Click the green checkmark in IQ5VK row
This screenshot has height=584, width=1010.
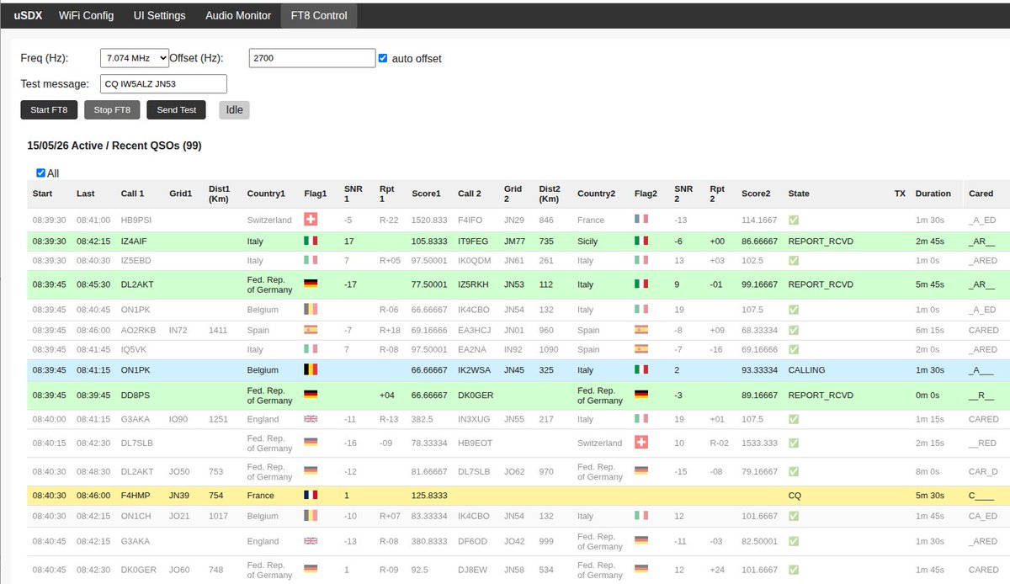793,349
